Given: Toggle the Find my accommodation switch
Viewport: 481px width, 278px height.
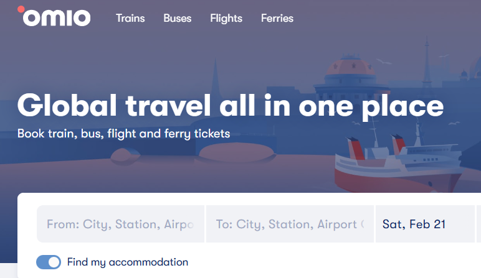Looking at the screenshot, I should pyautogui.click(x=49, y=262).
